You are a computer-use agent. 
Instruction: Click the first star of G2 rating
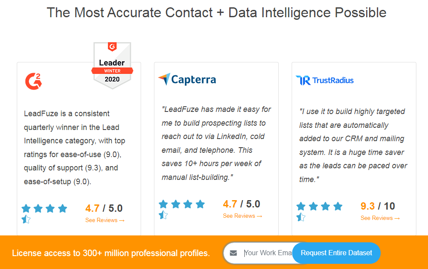point(26,208)
